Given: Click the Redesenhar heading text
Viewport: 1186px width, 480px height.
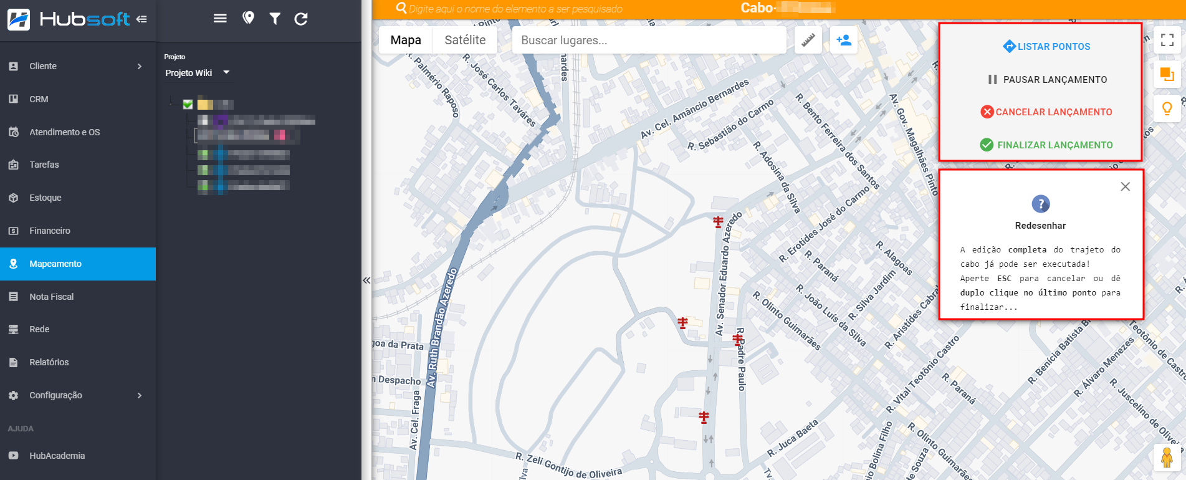Looking at the screenshot, I should [x=1040, y=226].
